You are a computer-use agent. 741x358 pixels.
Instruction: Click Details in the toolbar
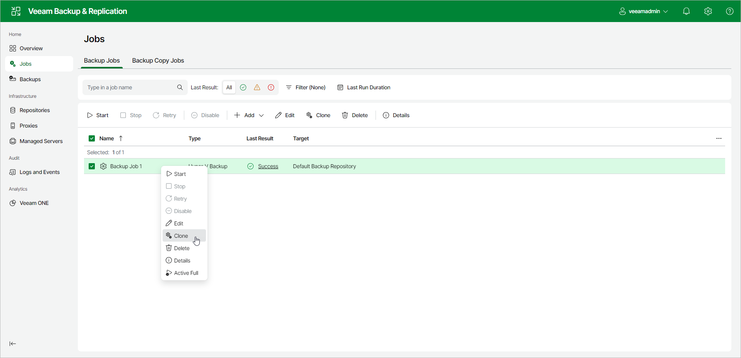[x=396, y=115]
